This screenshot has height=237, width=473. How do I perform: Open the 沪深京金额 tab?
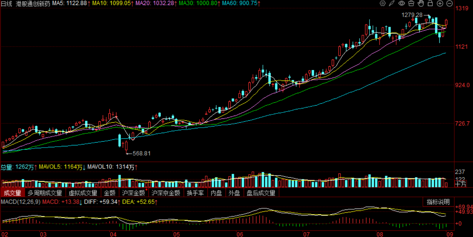click(166, 193)
